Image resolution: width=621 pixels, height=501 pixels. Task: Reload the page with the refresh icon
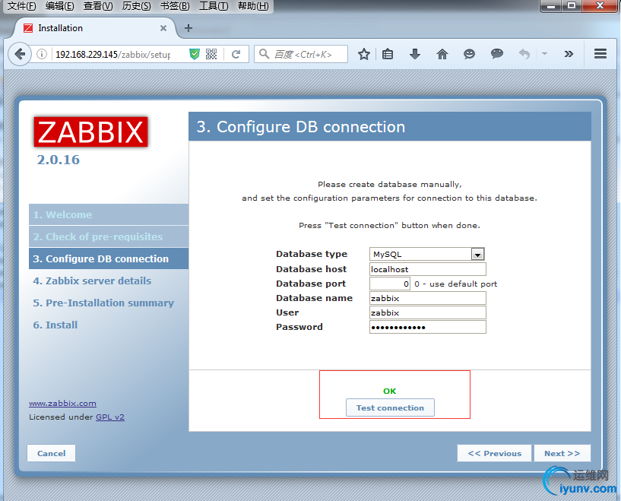click(236, 54)
